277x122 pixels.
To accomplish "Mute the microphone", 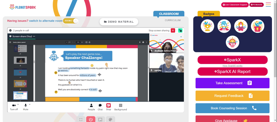I will click(25, 107).
